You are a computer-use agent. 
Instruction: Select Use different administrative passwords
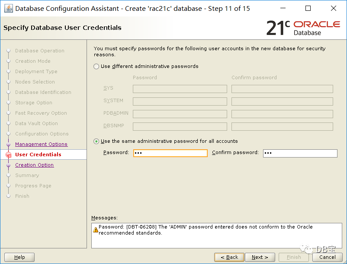click(96, 66)
